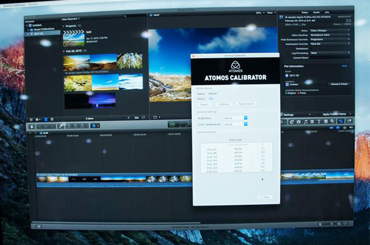
Task: Open the viewer View options dropdown
Action: pyautogui.click(x=271, y=13)
